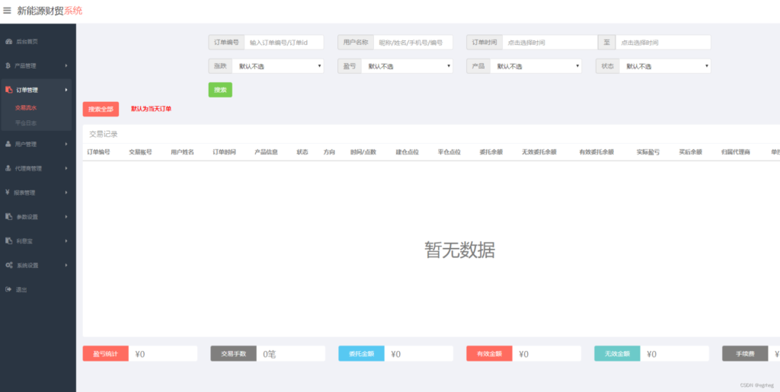Click the 利息宝 file icon
The height and width of the screenshot is (392, 780).
tap(8, 241)
